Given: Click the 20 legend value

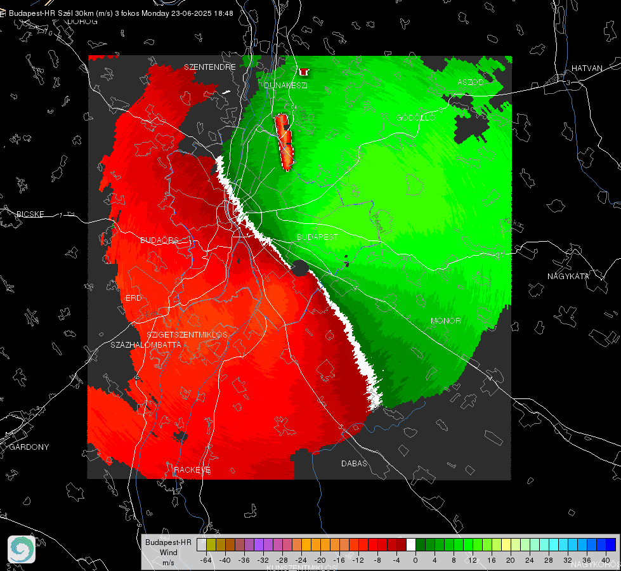Looking at the screenshot, I should (x=511, y=560).
